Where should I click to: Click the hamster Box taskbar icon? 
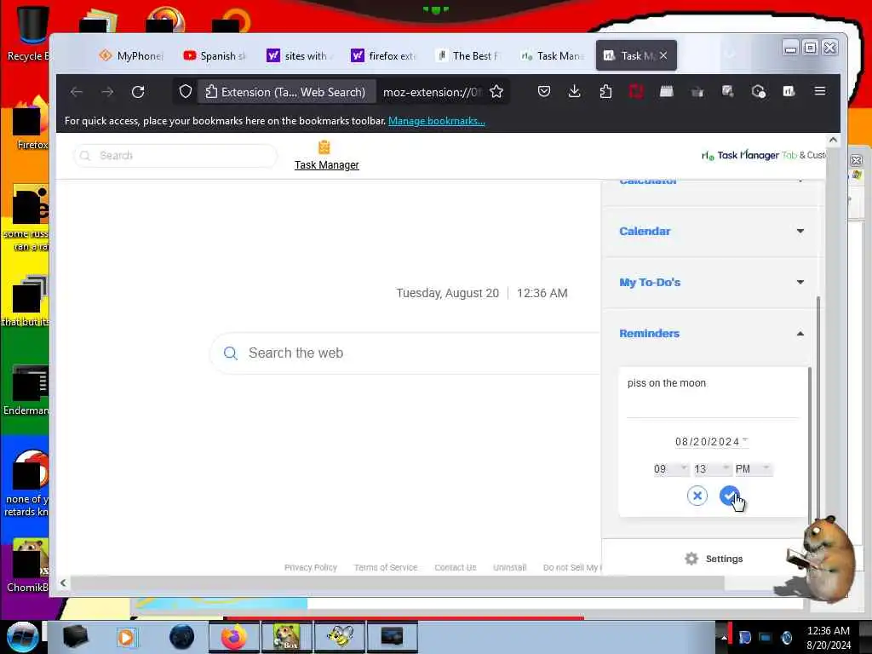point(286,637)
